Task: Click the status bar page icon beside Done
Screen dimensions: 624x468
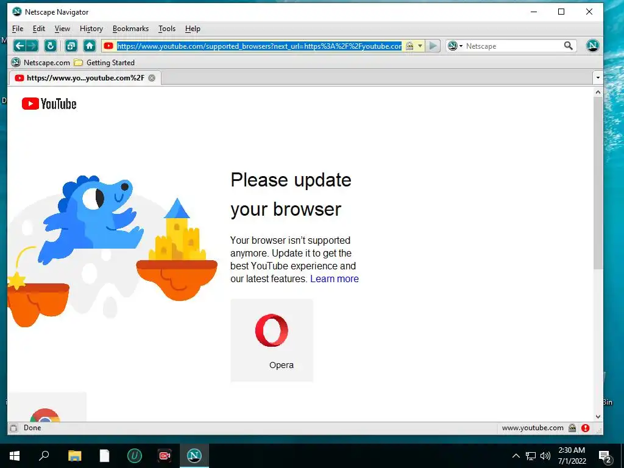Action: tap(13, 428)
